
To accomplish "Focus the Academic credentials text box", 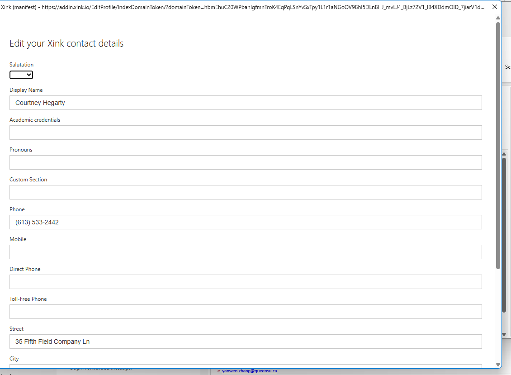I will click(246, 133).
